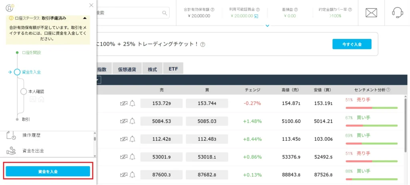The height and width of the screenshot is (185, 410).
Task: Click the 今すぐ入金 button
Action: (352, 44)
